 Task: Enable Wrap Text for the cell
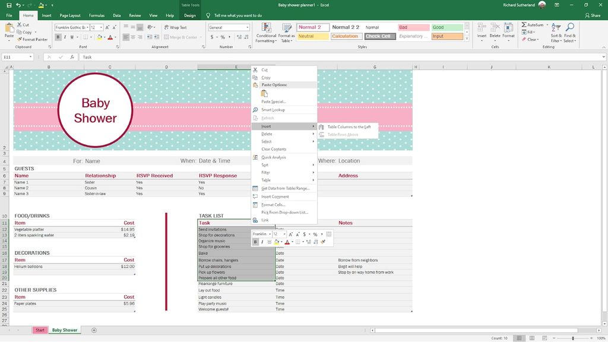click(178, 27)
